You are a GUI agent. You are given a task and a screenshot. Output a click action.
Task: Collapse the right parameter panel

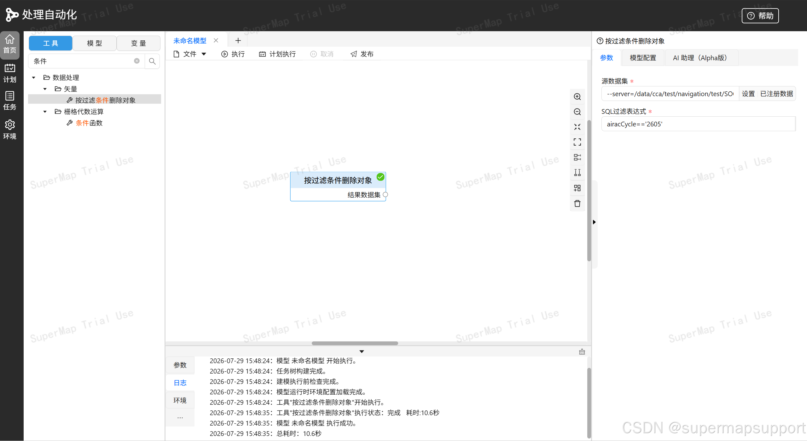(x=594, y=222)
